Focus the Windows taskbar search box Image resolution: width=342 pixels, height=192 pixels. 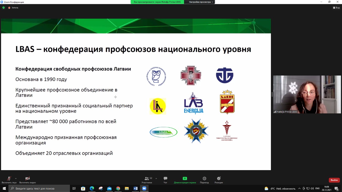tap(39, 189)
